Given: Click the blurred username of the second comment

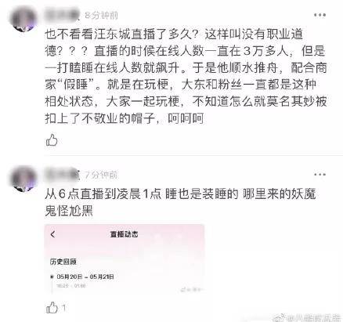Looking at the screenshot, I should coord(61,175).
